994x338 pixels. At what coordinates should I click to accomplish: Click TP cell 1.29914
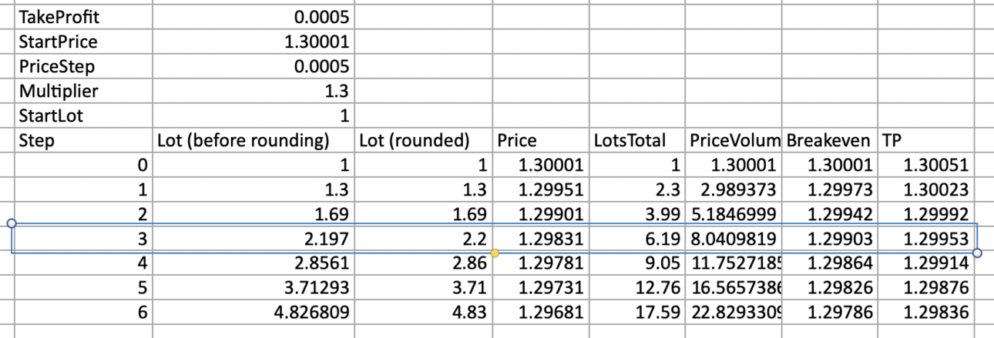pyautogui.click(x=927, y=263)
